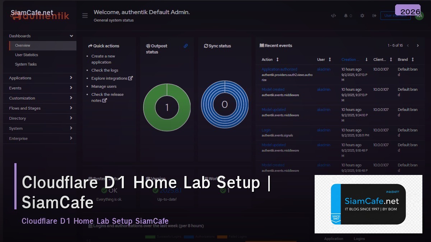The width and height of the screenshot is (431, 242).
Task: Click the Application authorized event link
Action: [279, 69]
